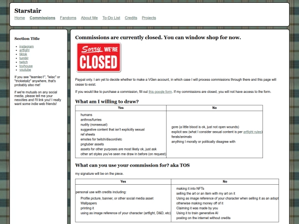This screenshot has width=299, height=224.
Task: Click the Starstair site title
Action: coord(28,11)
